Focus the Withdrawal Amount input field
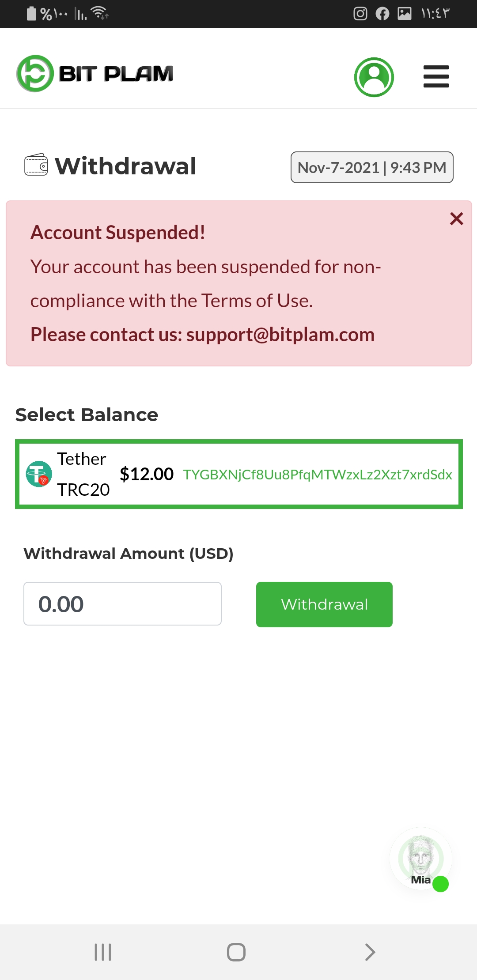 point(122,603)
